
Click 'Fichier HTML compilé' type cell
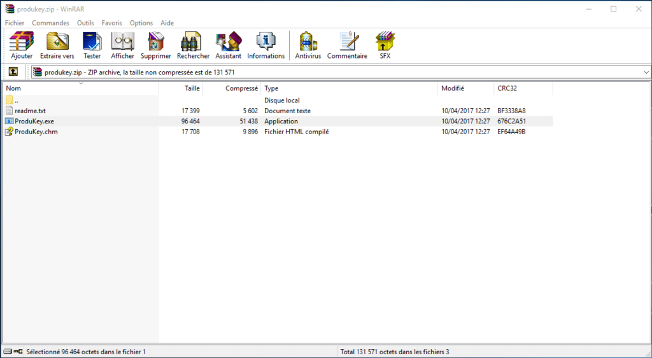pyautogui.click(x=297, y=132)
